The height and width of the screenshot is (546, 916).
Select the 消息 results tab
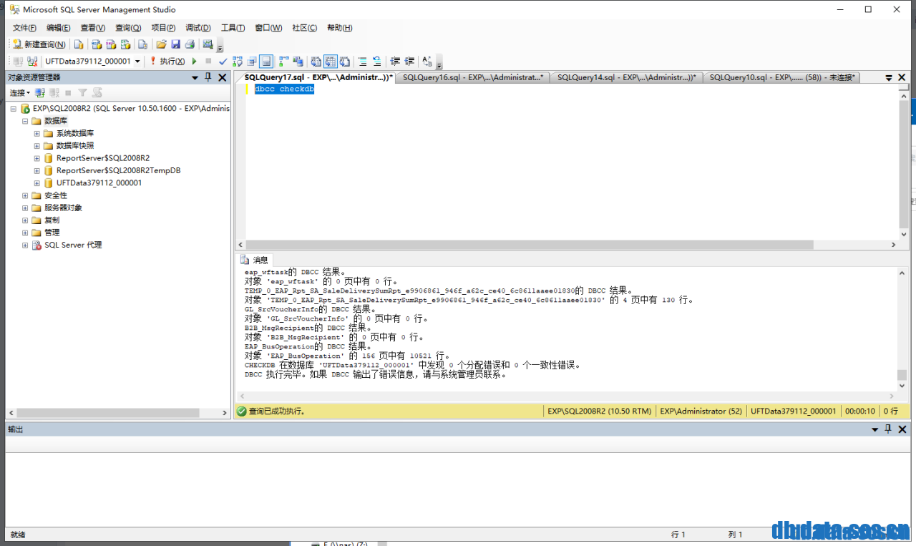pos(254,260)
